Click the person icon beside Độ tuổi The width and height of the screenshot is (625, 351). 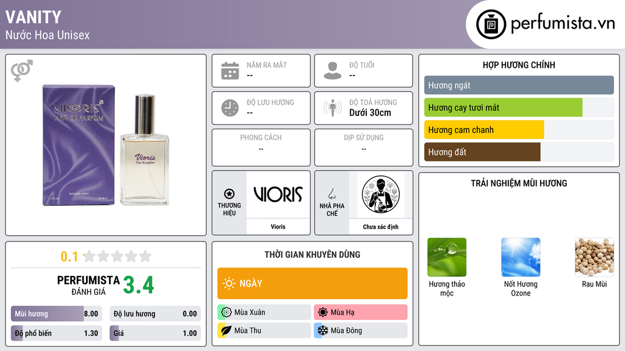coord(333,71)
